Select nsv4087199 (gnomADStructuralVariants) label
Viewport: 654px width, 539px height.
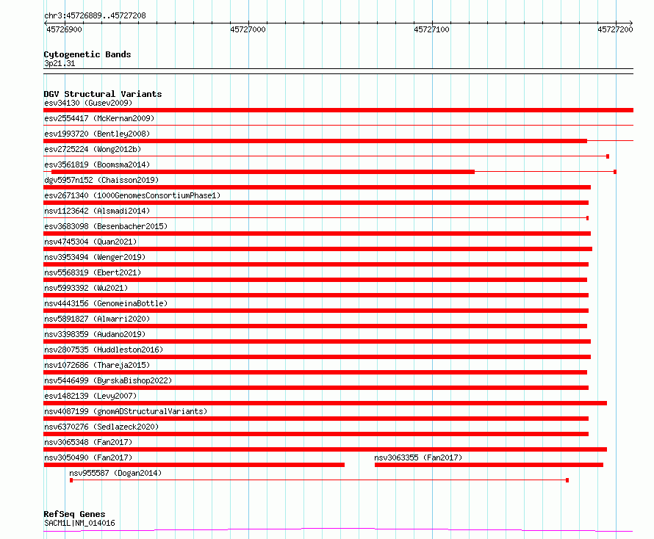coord(126,411)
